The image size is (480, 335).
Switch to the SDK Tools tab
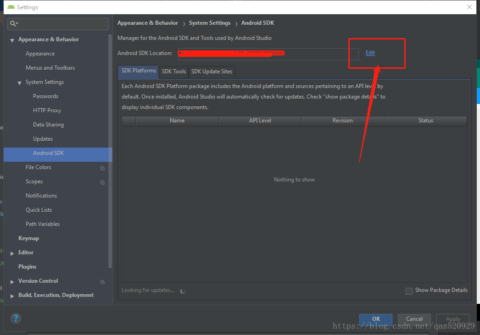174,72
